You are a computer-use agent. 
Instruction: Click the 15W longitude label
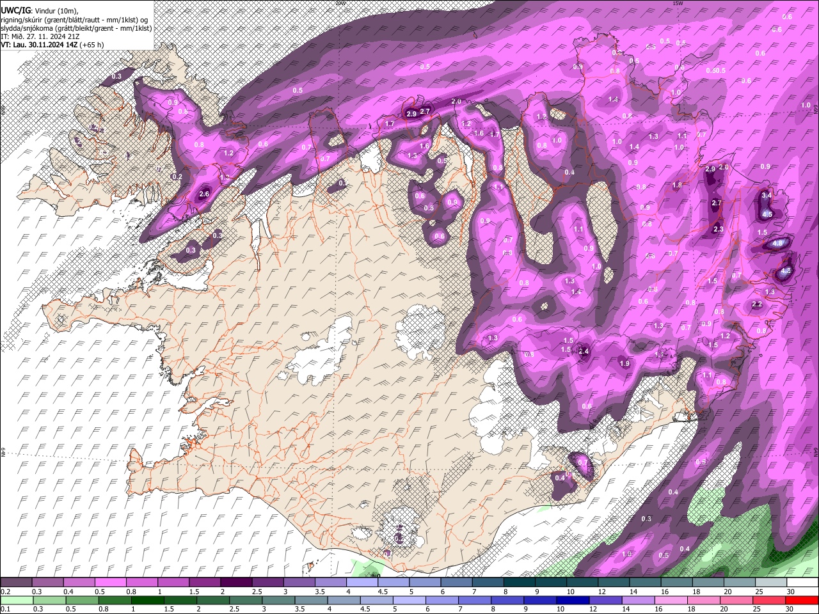click(x=678, y=3)
